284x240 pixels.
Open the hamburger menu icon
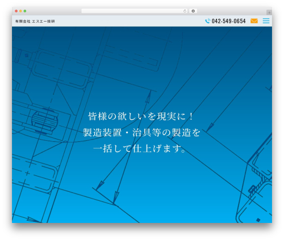pos(266,21)
